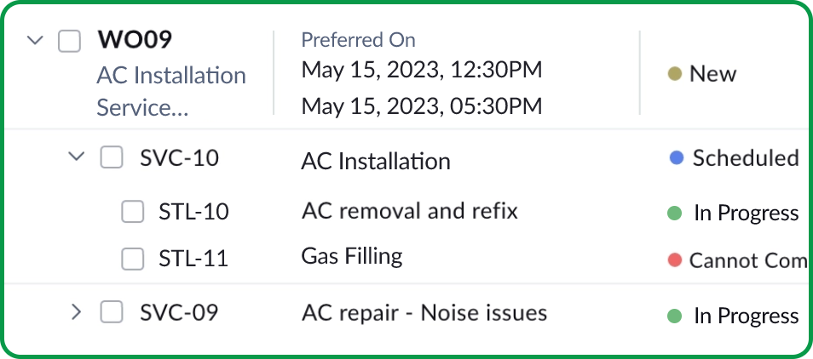Click STL-10 green In Progress dot
The height and width of the screenshot is (359, 813).
coord(674,213)
